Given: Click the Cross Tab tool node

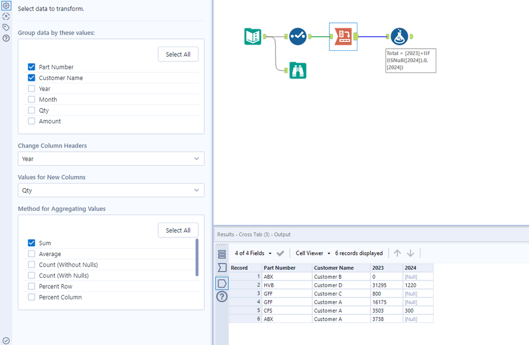Looking at the screenshot, I should click(x=343, y=36).
